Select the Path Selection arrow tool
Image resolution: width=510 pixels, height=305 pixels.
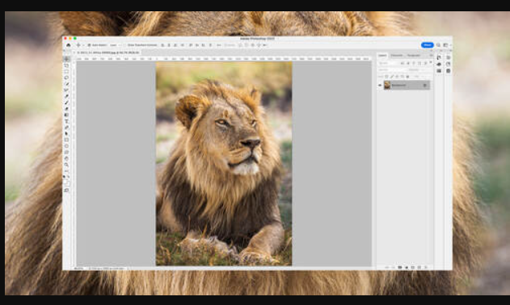coord(66,133)
